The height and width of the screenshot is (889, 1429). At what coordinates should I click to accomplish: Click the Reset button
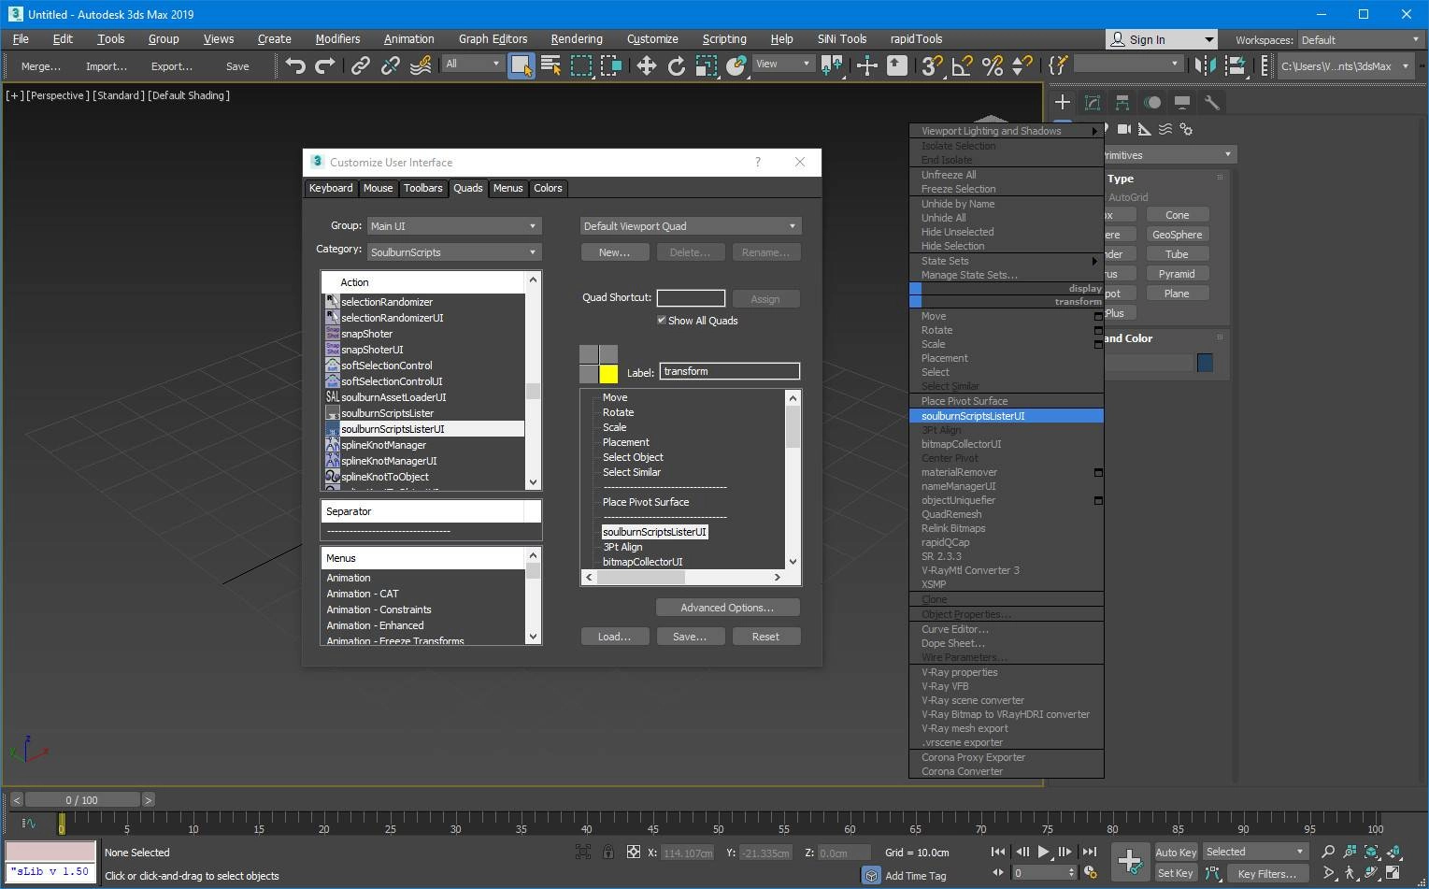765,637
